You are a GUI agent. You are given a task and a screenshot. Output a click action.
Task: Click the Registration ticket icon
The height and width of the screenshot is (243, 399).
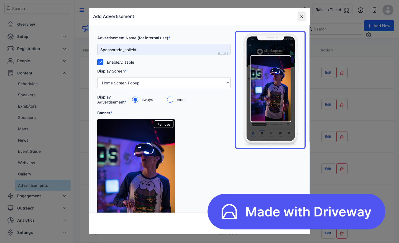tap(11, 49)
